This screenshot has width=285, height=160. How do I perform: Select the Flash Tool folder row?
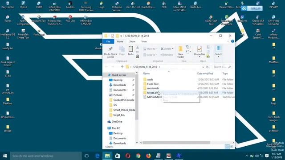[188, 84]
